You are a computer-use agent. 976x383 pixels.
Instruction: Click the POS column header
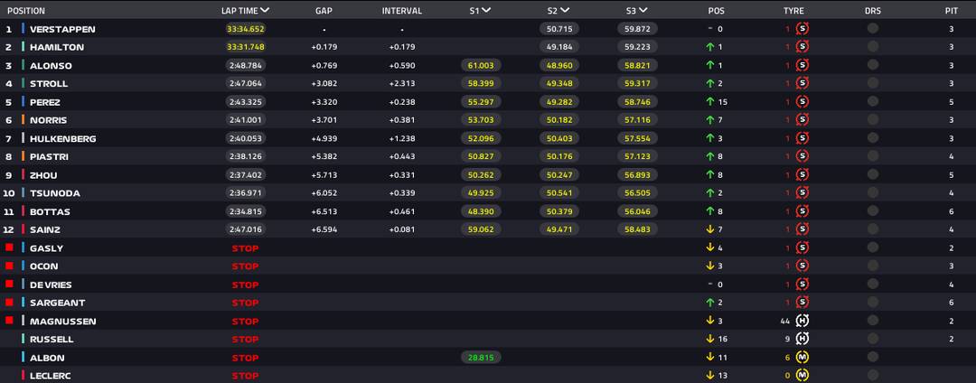click(x=716, y=11)
